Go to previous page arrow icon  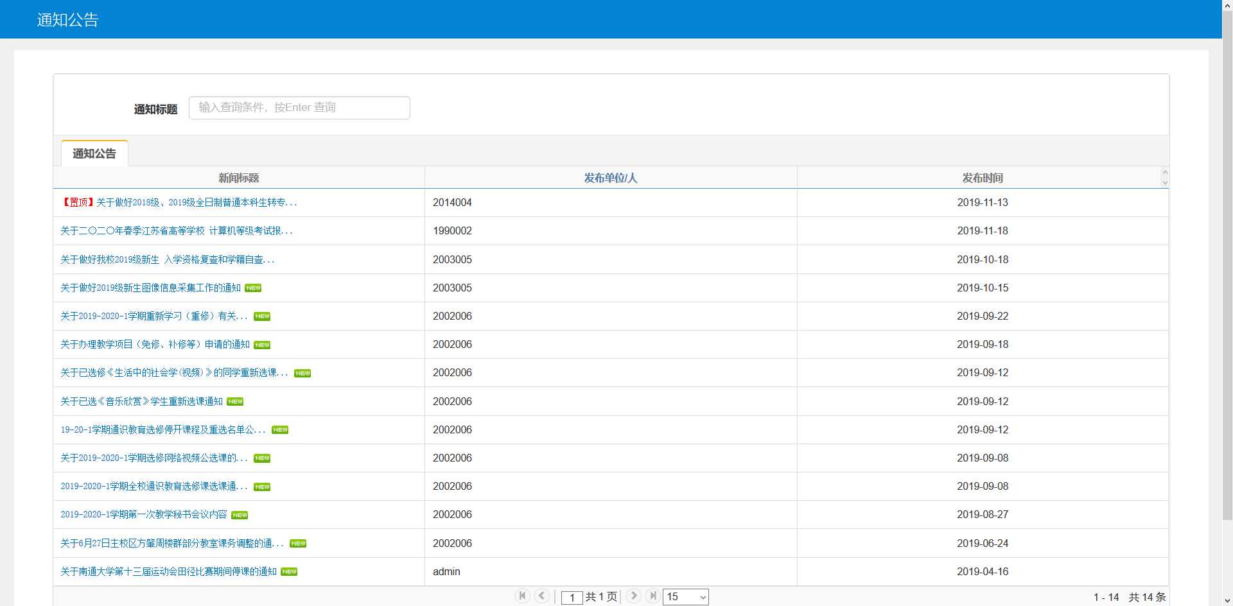[x=542, y=596]
